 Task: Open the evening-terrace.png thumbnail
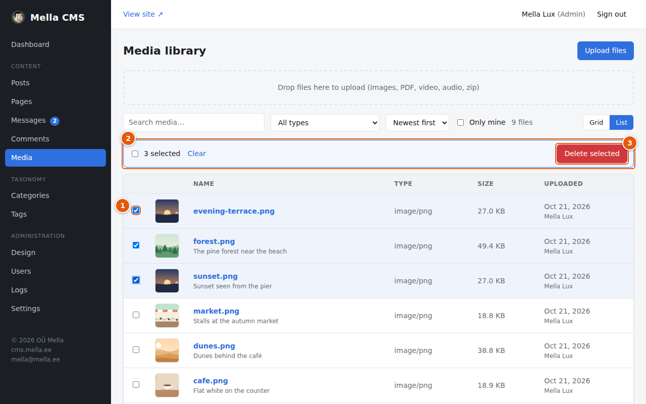(167, 211)
